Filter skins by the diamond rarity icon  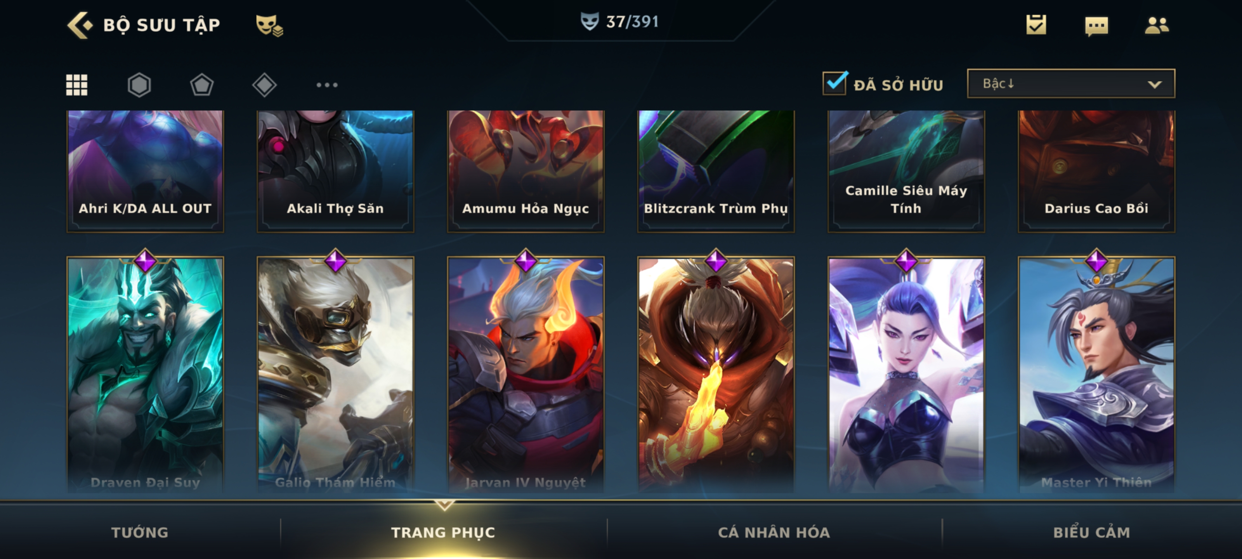click(x=264, y=85)
